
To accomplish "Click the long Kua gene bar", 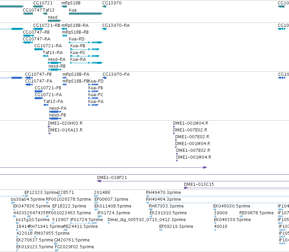I will [86, 14].
